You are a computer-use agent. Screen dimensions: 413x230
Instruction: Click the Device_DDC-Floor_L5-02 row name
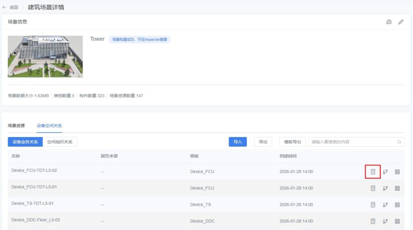pyautogui.click(x=35, y=220)
